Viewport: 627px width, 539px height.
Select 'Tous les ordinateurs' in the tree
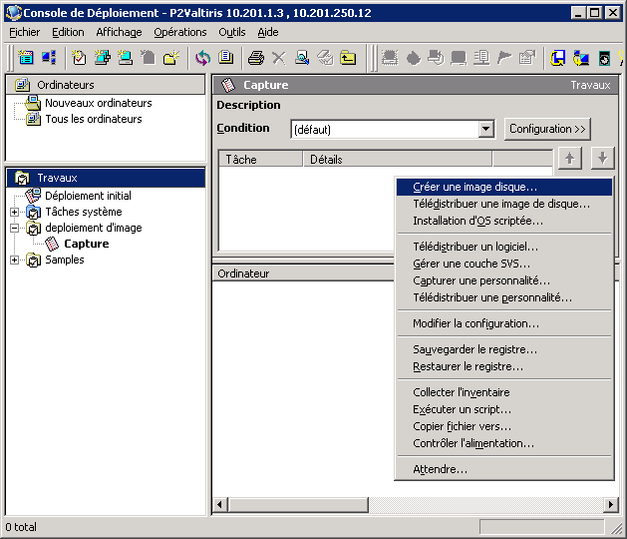click(x=94, y=119)
